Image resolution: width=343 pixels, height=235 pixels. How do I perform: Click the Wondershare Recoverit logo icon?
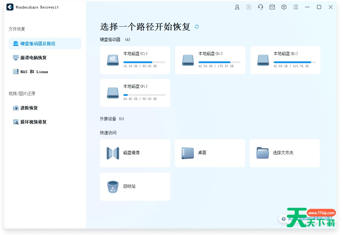click(10, 7)
